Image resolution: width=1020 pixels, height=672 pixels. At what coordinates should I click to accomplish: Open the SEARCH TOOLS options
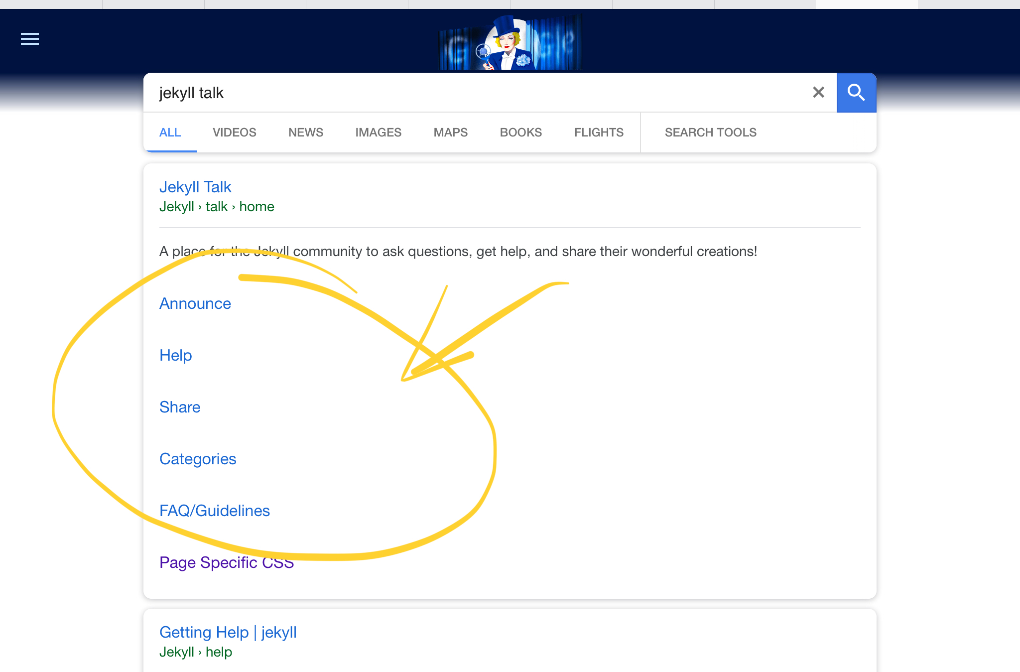710,133
